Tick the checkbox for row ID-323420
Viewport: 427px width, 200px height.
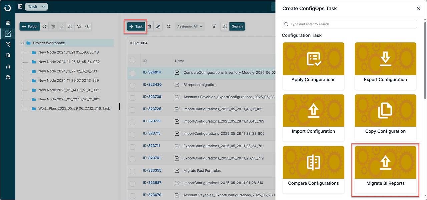(x=133, y=86)
